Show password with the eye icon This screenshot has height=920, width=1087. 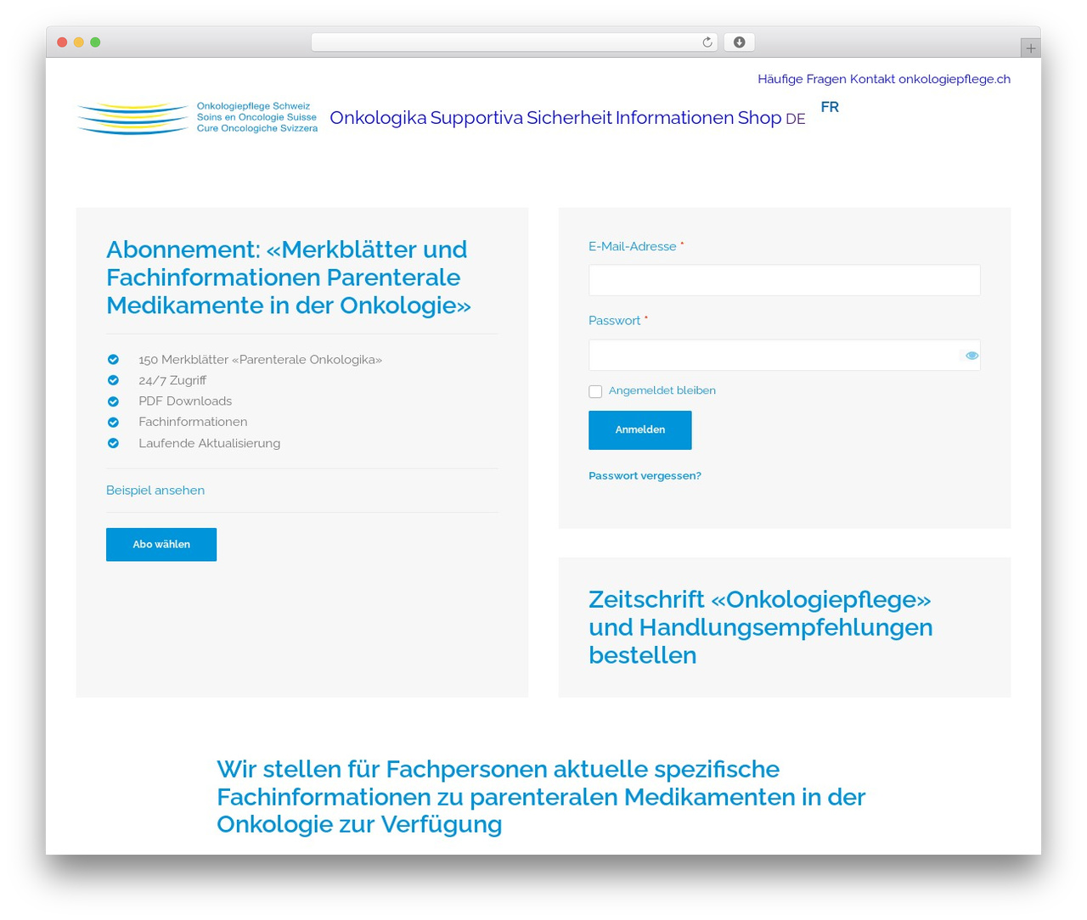click(x=972, y=356)
